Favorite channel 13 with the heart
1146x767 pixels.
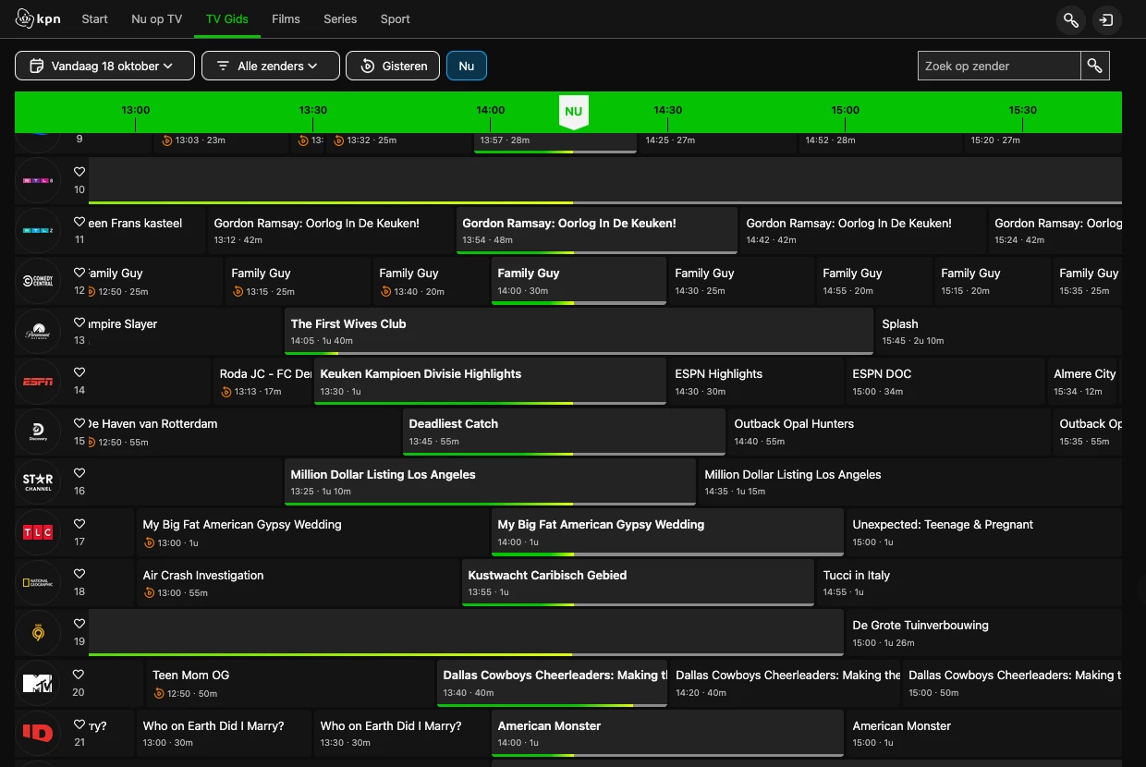(x=79, y=323)
